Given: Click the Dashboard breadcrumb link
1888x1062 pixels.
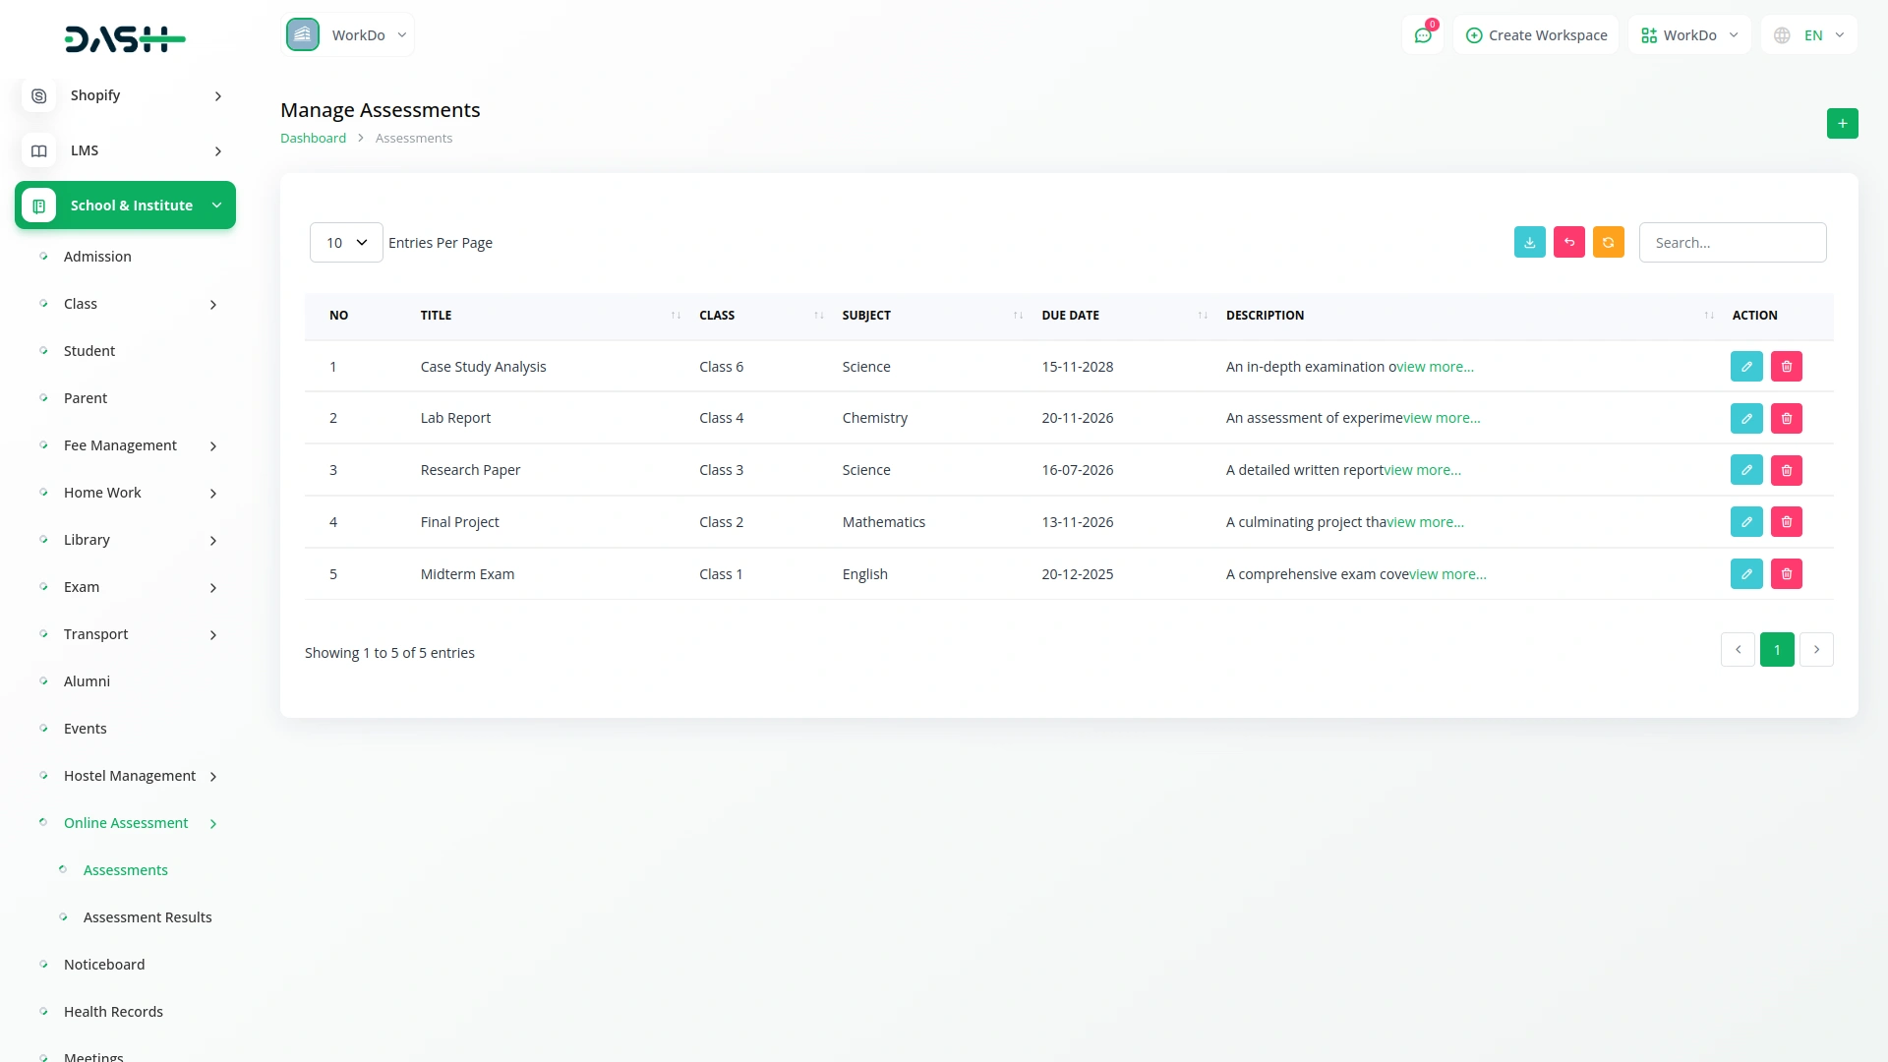Looking at the screenshot, I should click(313, 139).
